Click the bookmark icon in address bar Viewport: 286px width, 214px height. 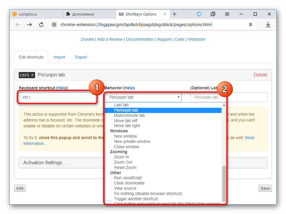251,25
